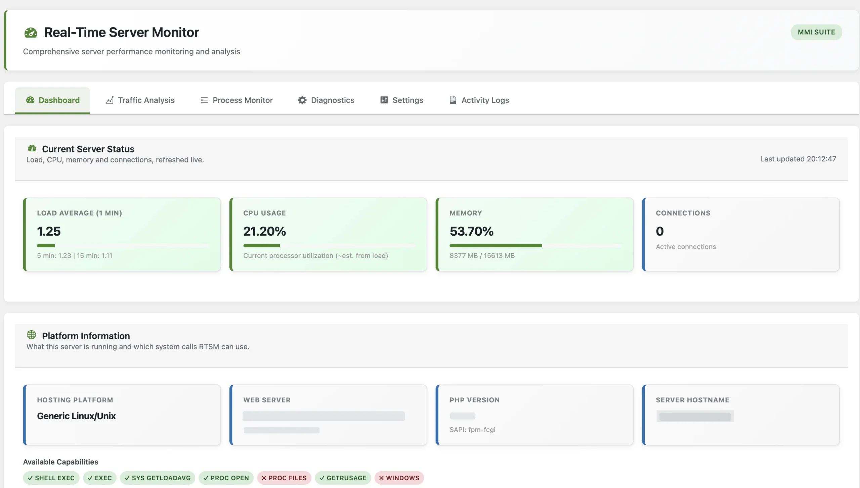
Task: Click the 1.25 load average value
Action: click(49, 231)
